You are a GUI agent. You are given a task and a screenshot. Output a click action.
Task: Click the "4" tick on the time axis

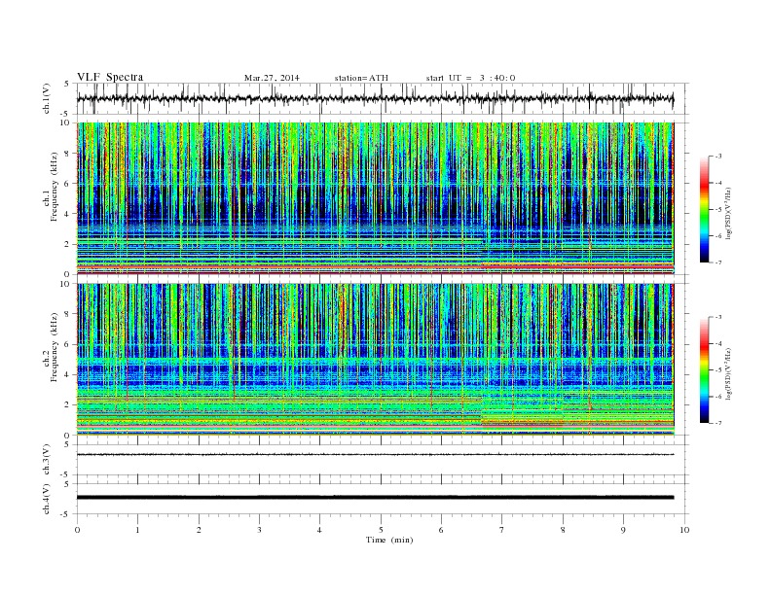[320, 530]
